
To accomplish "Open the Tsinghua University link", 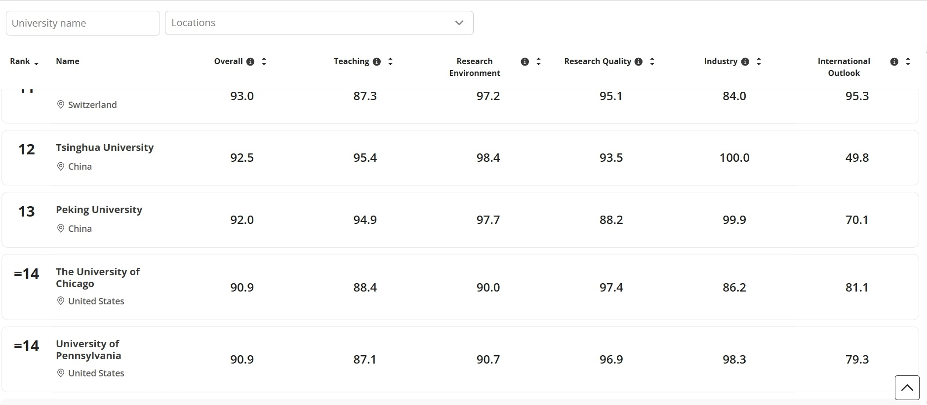I will point(105,147).
